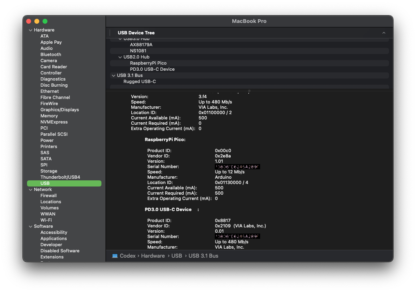
Task: Open Graphics/Displays in the sidebar
Action: coord(59,110)
